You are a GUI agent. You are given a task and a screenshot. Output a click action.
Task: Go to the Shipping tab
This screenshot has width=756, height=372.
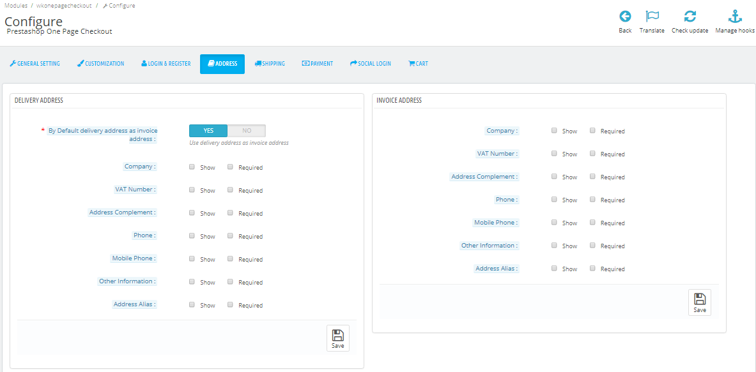pos(270,64)
